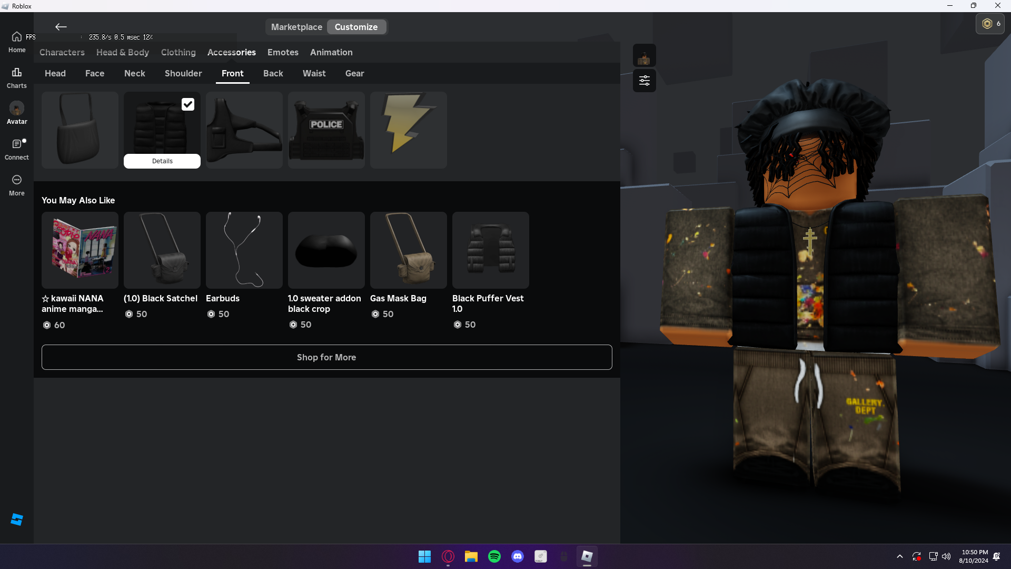Open Spotify from the taskbar
The image size is (1011, 569).
(x=494, y=556)
